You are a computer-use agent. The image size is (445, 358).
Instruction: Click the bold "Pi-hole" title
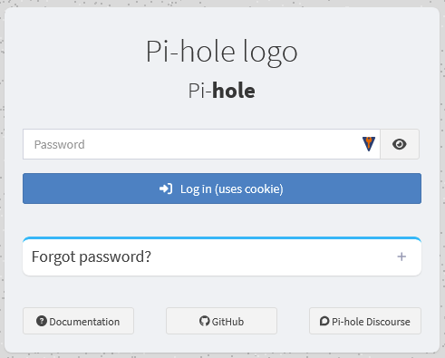click(222, 91)
